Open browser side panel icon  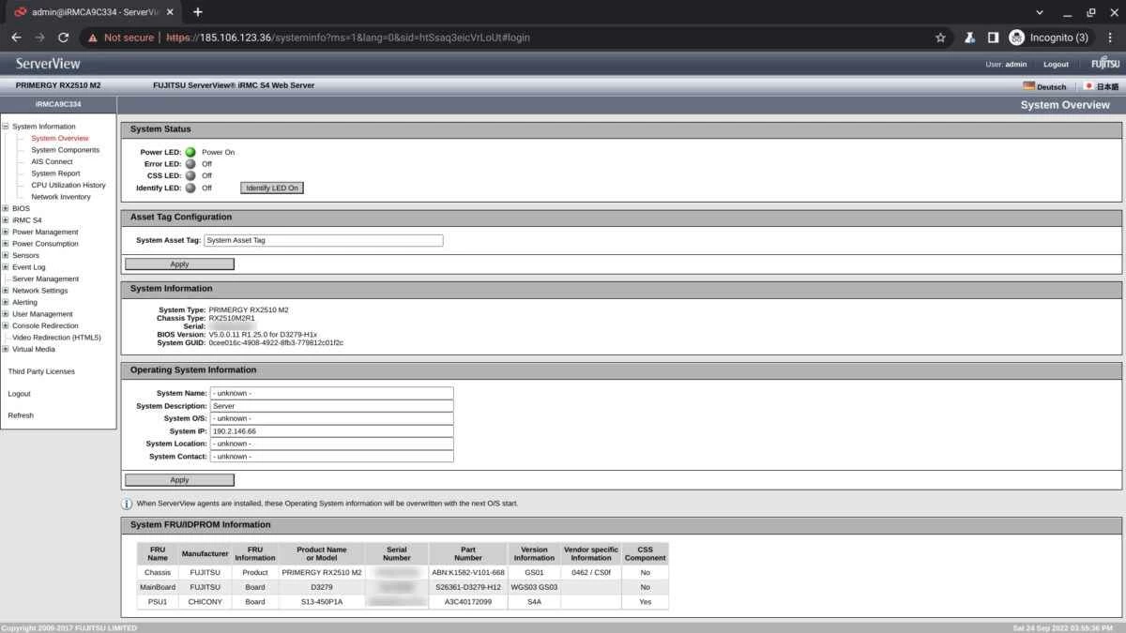coord(993,38)
